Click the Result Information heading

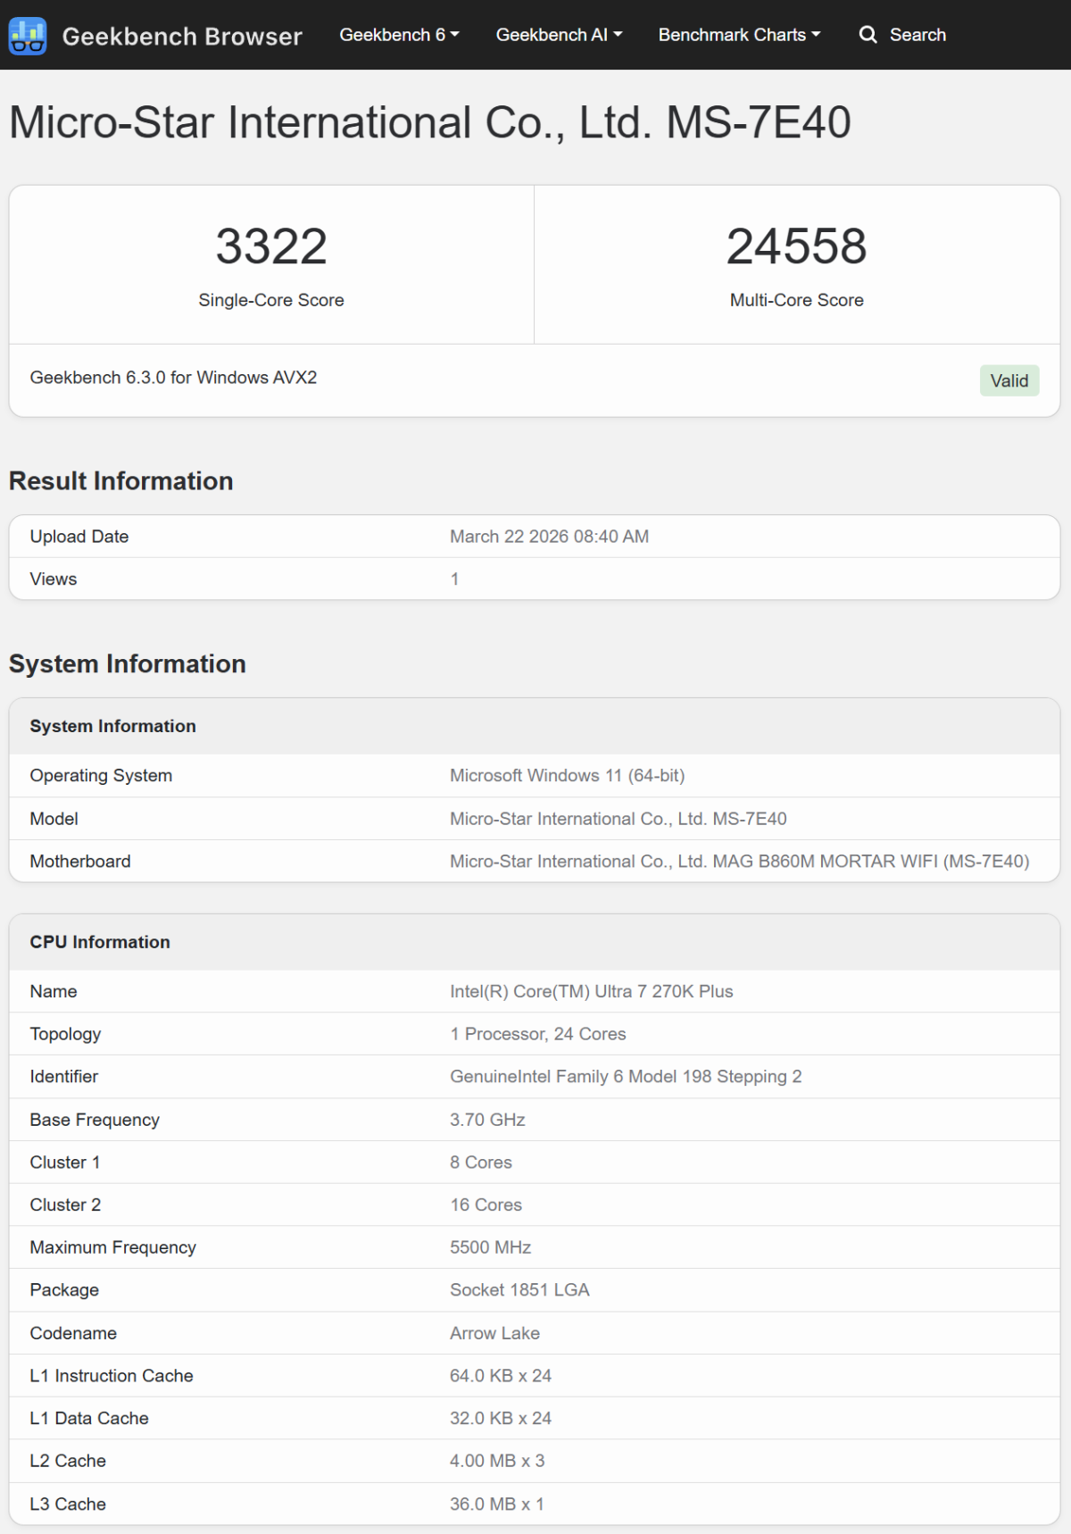pyautogui.click(x=121, y=481)
